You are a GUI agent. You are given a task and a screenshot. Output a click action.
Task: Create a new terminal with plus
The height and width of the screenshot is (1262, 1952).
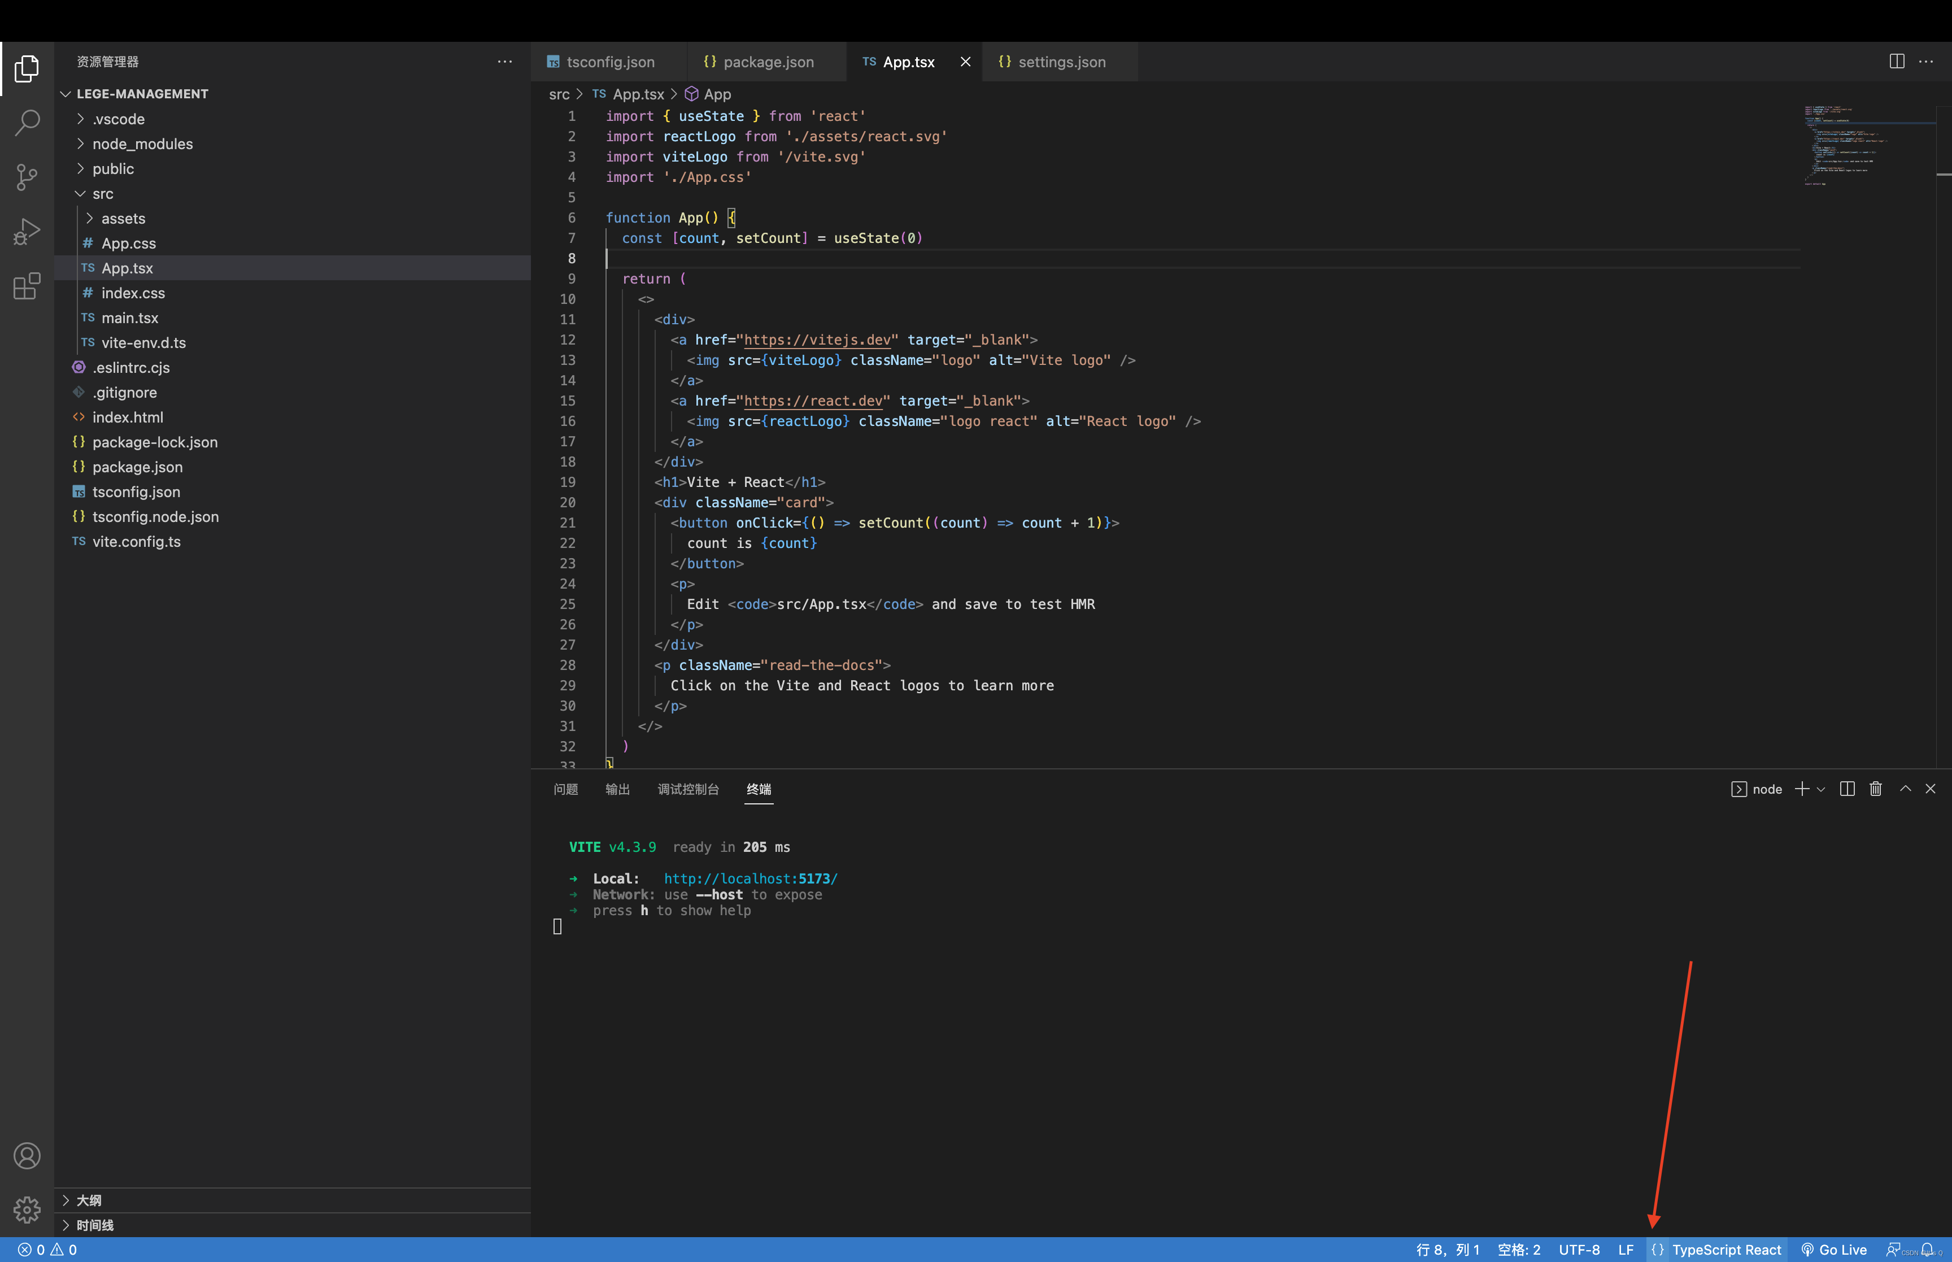click(1802, 789)
